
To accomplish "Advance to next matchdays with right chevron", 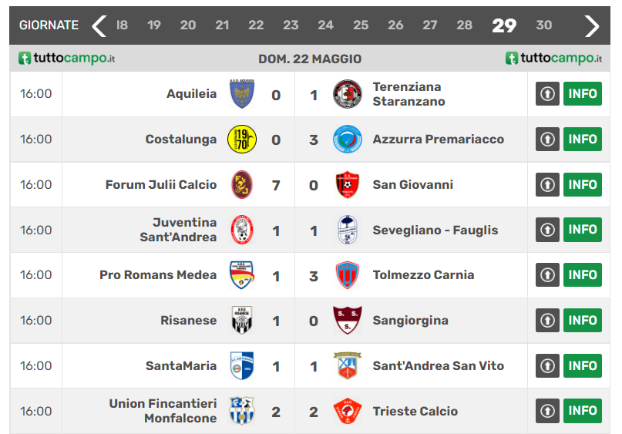I will click(592, 25).
